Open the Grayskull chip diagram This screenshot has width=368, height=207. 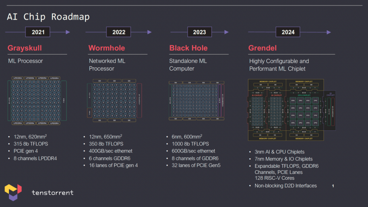coord(37,100)
